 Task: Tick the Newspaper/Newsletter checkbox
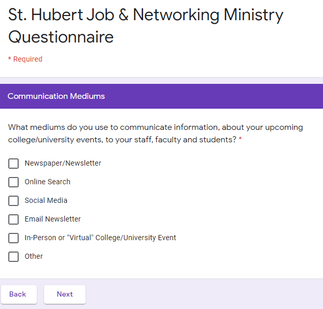click(x=13, y=164)
